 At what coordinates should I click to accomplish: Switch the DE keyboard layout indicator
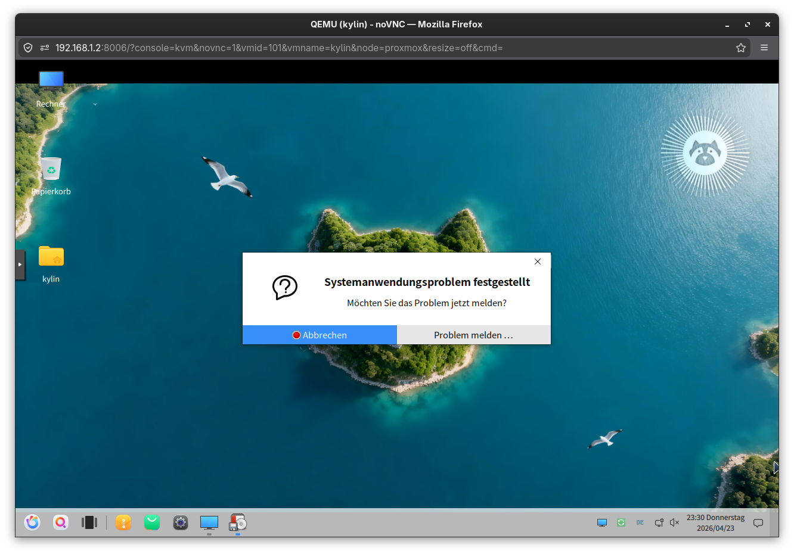pyautogui.click(x=640, y=522)
